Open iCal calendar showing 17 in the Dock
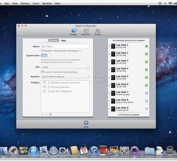 tap(84, 150)
